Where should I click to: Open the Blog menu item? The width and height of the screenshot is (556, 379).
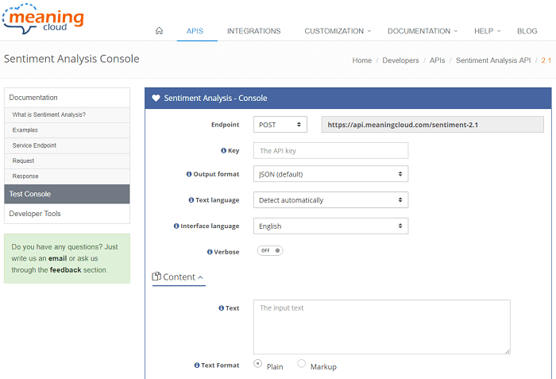(527, 31)
